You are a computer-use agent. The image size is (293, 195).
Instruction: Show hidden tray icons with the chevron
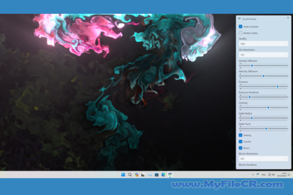tap(253, 175)
